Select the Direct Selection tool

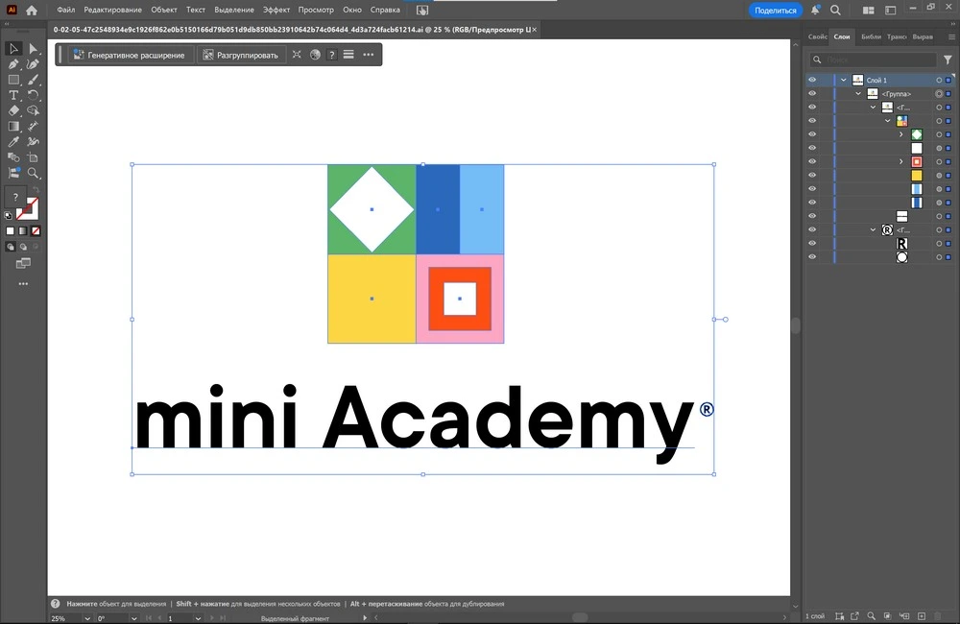coord(34,49)
